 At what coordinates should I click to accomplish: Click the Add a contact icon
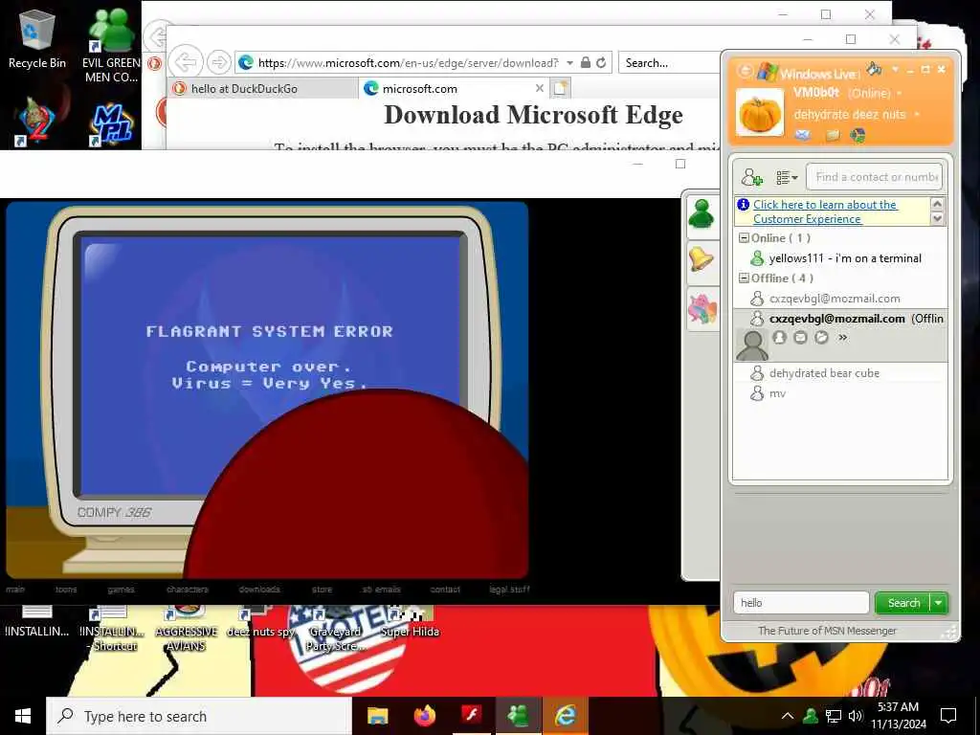752,177
